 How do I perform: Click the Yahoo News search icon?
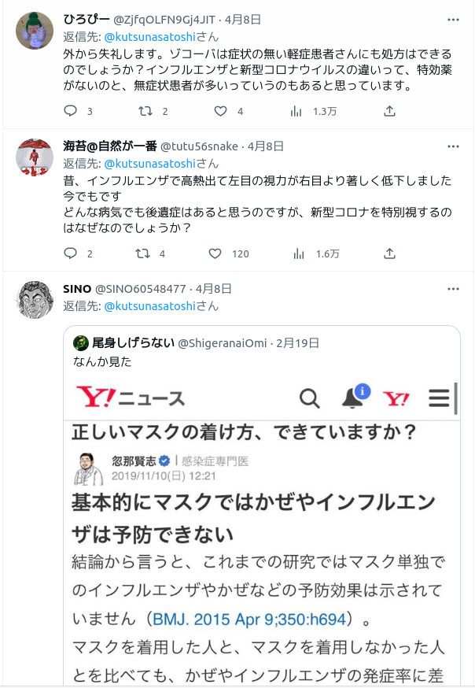(x=310, y=398)
